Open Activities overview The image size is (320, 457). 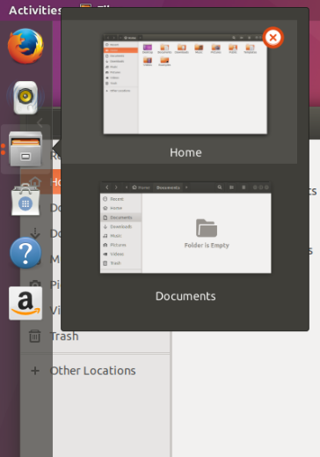(35, 11)
